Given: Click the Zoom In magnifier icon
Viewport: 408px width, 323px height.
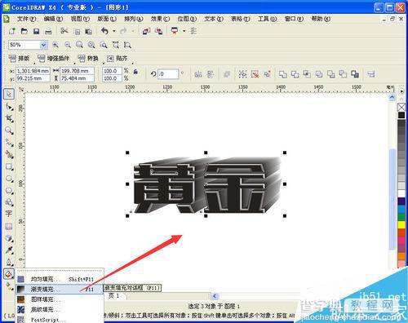Looking at the screenshot, I should pyautogui.click(x=55, y=45).
